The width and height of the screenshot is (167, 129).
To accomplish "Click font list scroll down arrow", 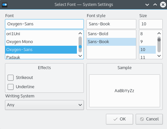I will pos(80,56).
